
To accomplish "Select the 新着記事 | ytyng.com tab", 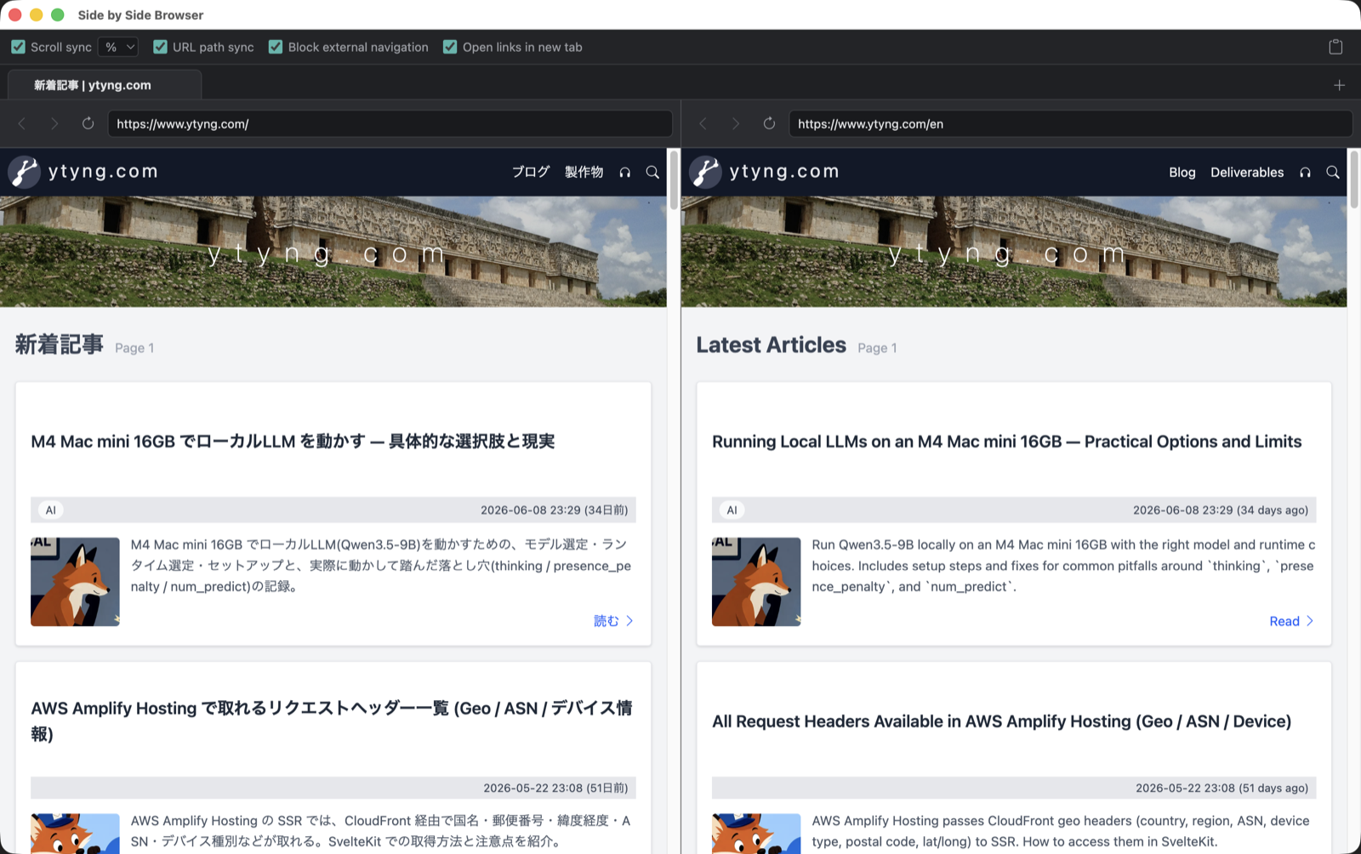I will (104, 85).
